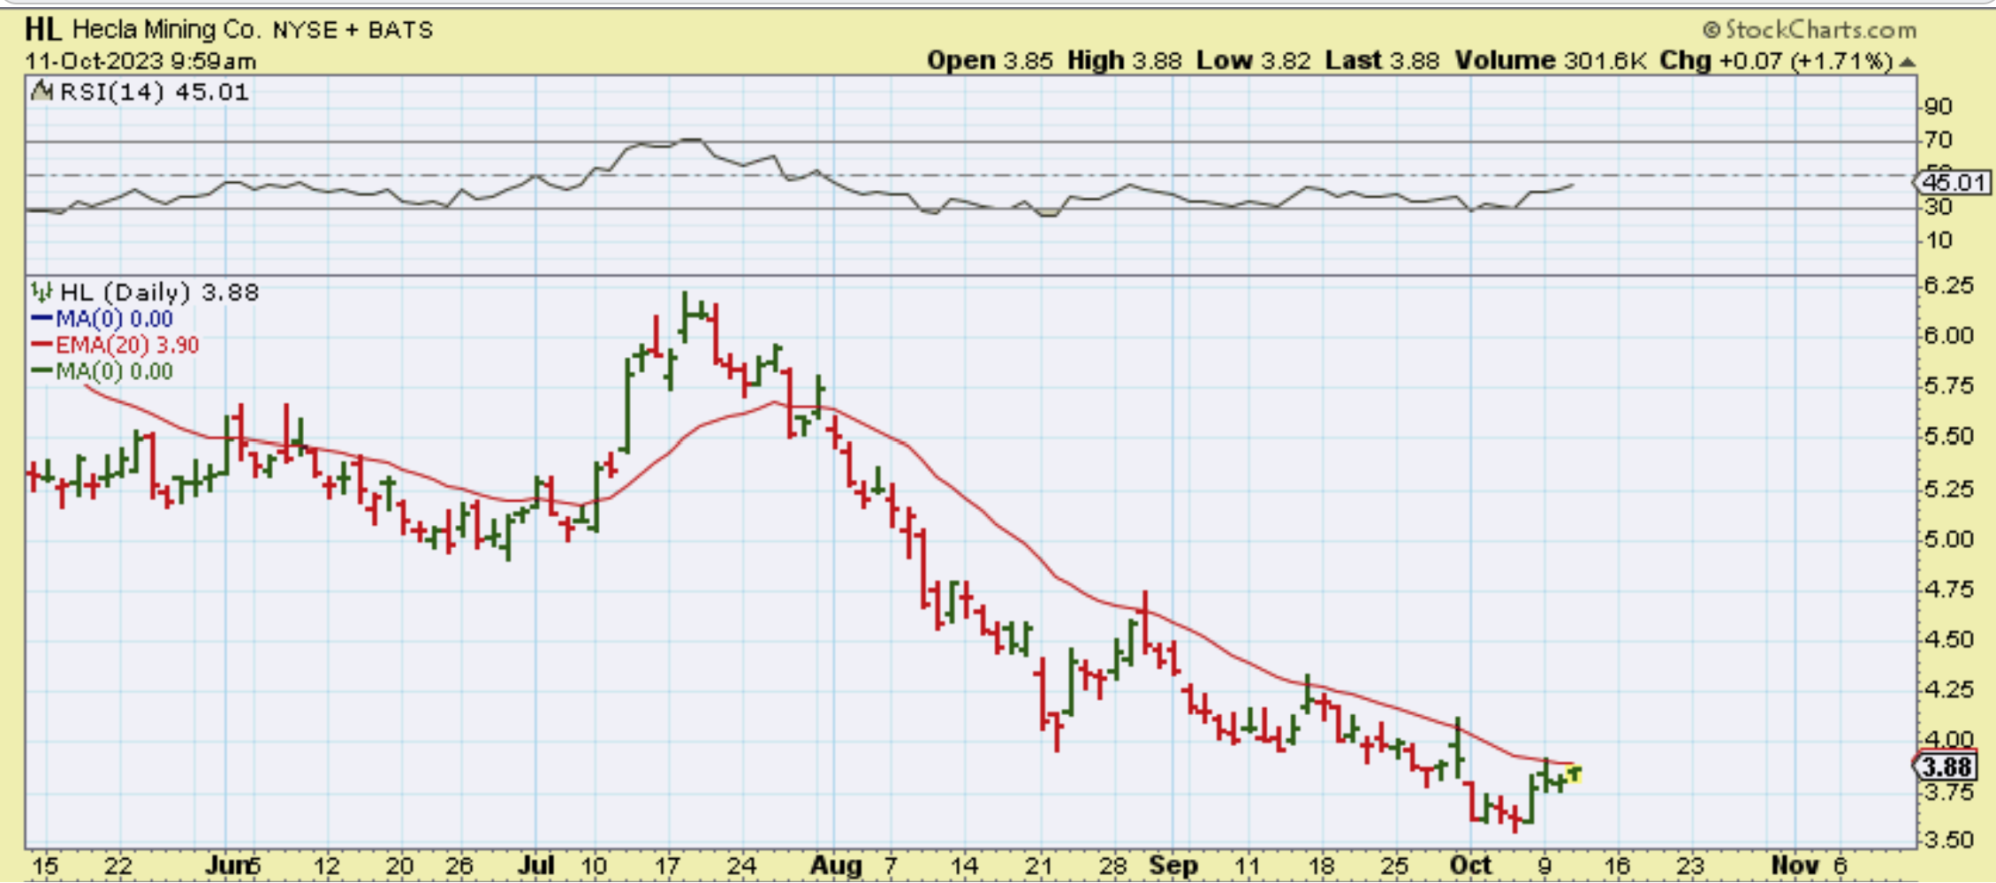
Task: Click the Hecla Mining Co. company name
Action: coord(167,30)
